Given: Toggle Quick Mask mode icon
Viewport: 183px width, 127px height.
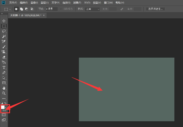Looking at the screenshot, I should pos(4,115).
